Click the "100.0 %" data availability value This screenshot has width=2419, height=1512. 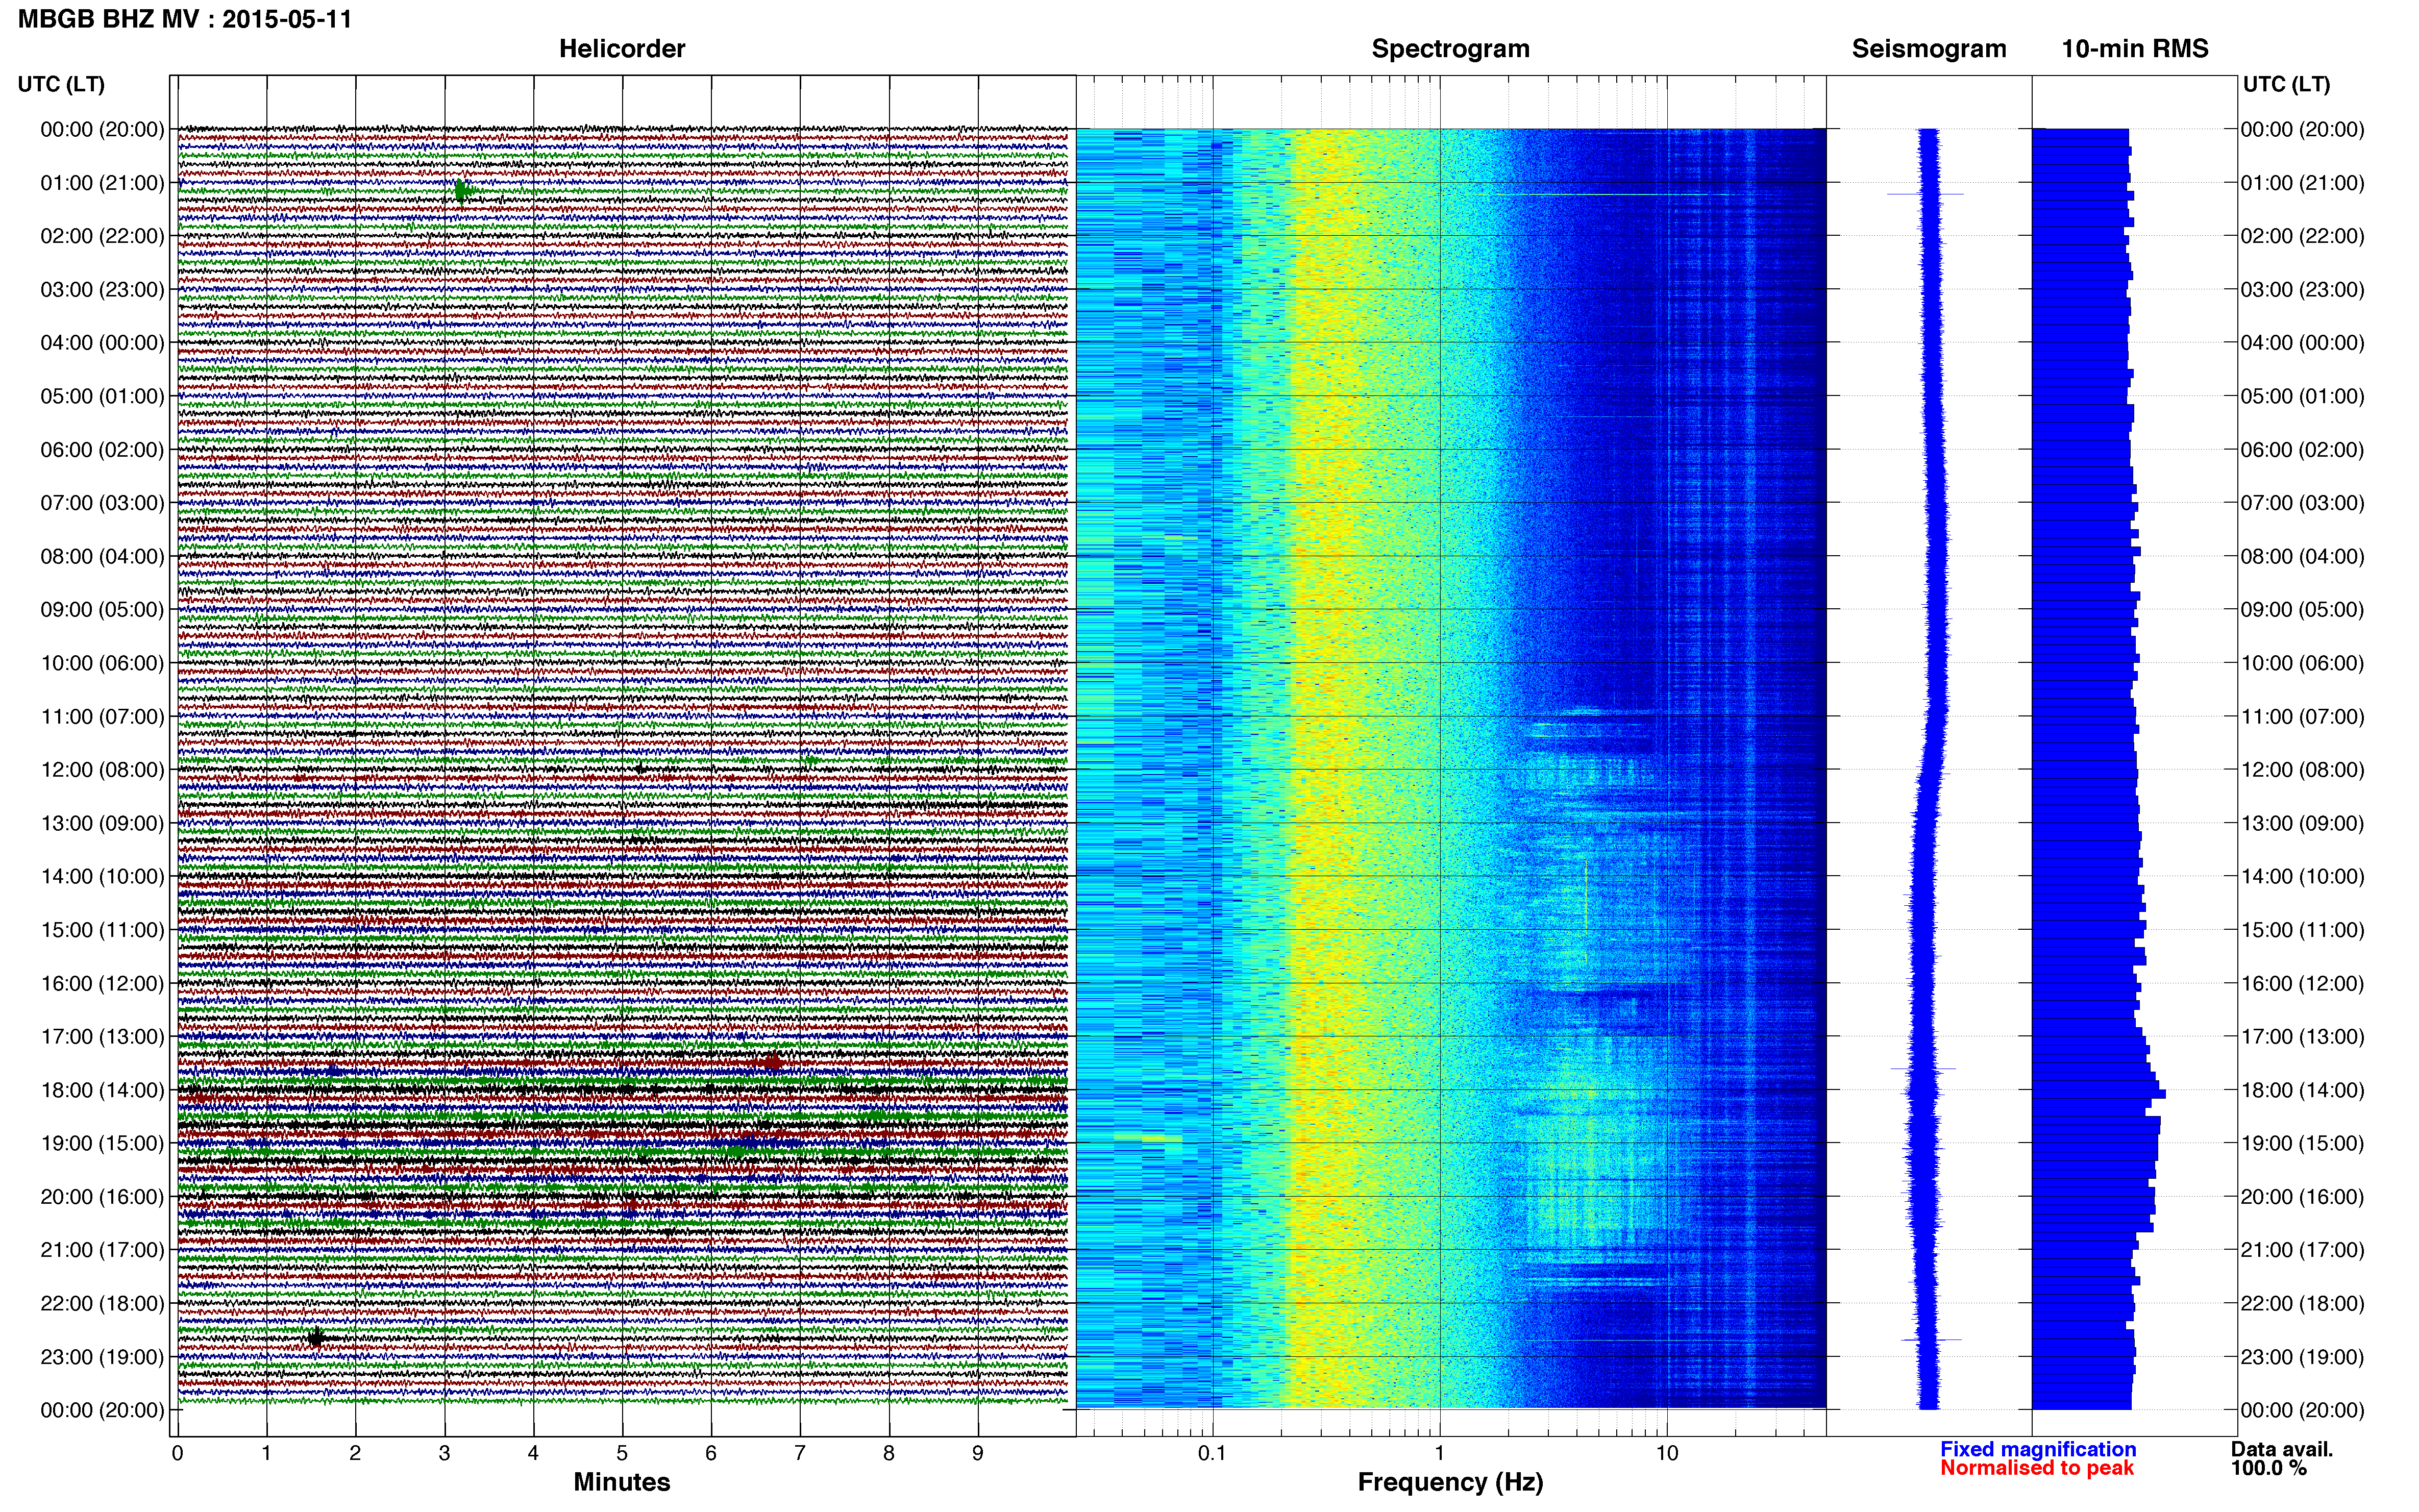2269,1468
